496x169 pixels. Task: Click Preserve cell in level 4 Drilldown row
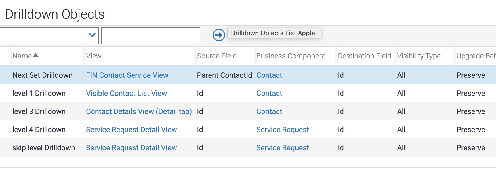click(470, 130)
